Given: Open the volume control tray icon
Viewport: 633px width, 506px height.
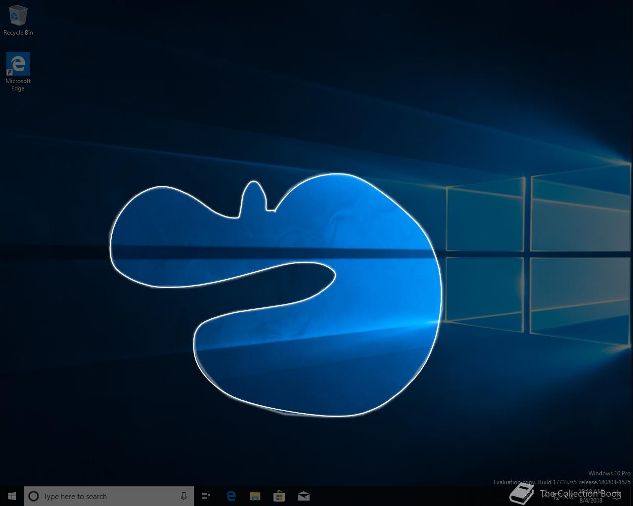Looking at the screenshot, I should tap(569, 496).
